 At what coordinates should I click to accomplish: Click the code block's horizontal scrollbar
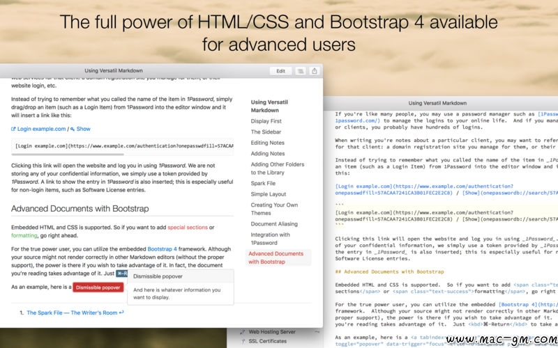[68, 155]
